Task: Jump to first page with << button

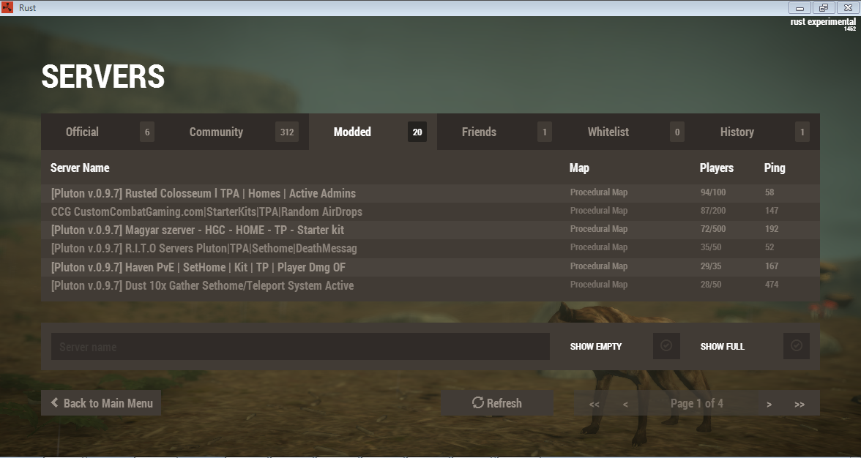Action: point(594,405)
